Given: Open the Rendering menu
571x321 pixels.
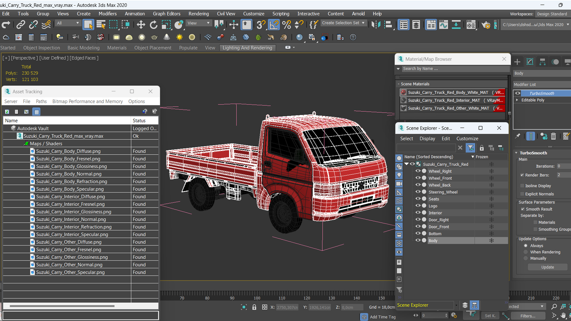Looking at the screenshot, I should point(198,14).
